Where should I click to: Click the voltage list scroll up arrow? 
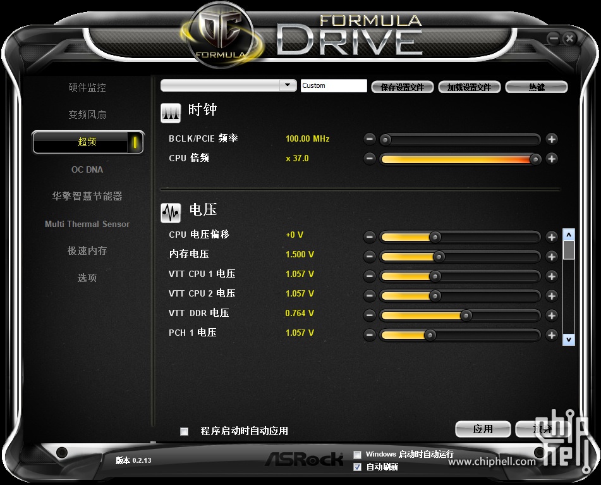(x=569, y=234)
